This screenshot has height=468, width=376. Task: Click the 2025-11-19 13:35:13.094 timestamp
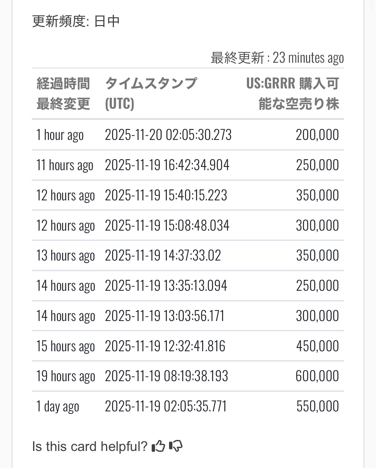tap(166, 286)
